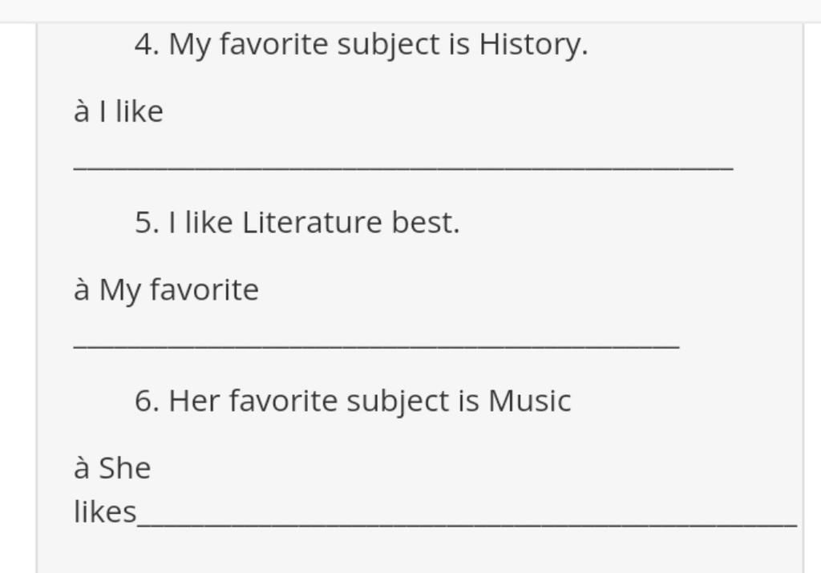Screen dimensions: 821x573
Task: Click the word "Her" in sentence six
Action: click(x=194, y=402)
